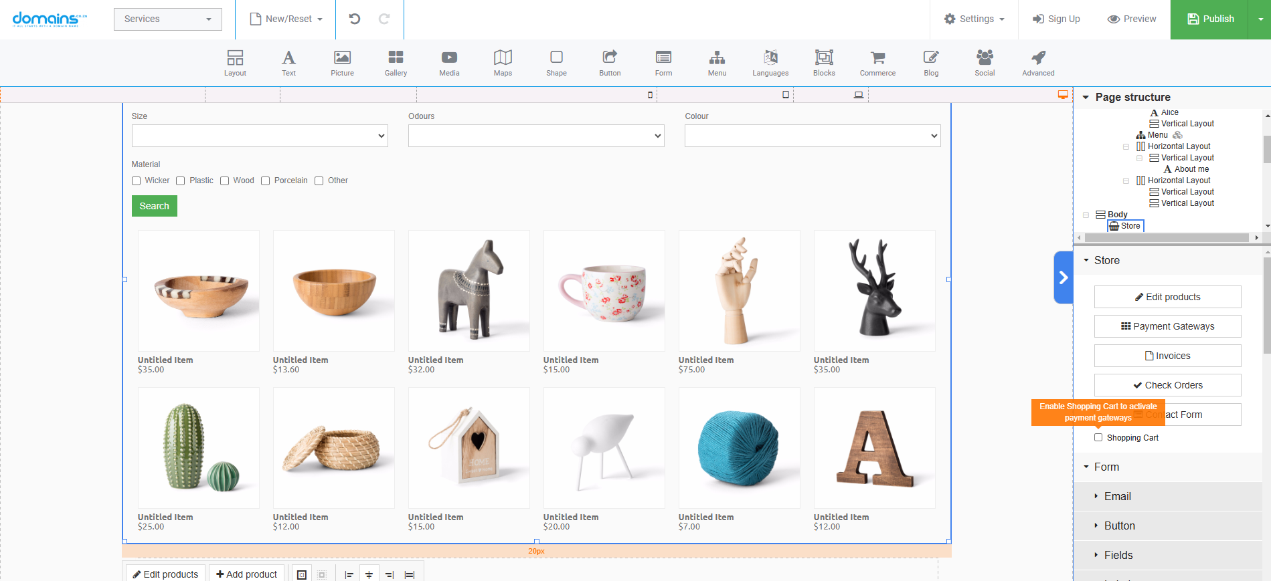Click the Payment Gateways button

(x=1167, y=326)
